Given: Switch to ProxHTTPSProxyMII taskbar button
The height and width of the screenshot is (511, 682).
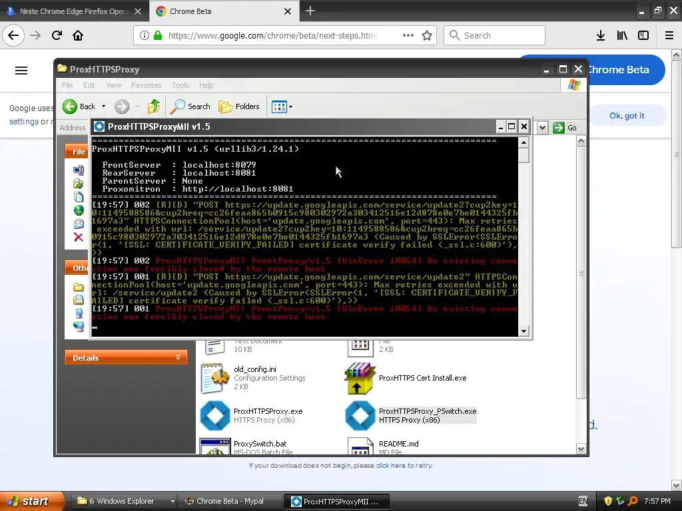Looking at the screenshot, I should point(336,502).
